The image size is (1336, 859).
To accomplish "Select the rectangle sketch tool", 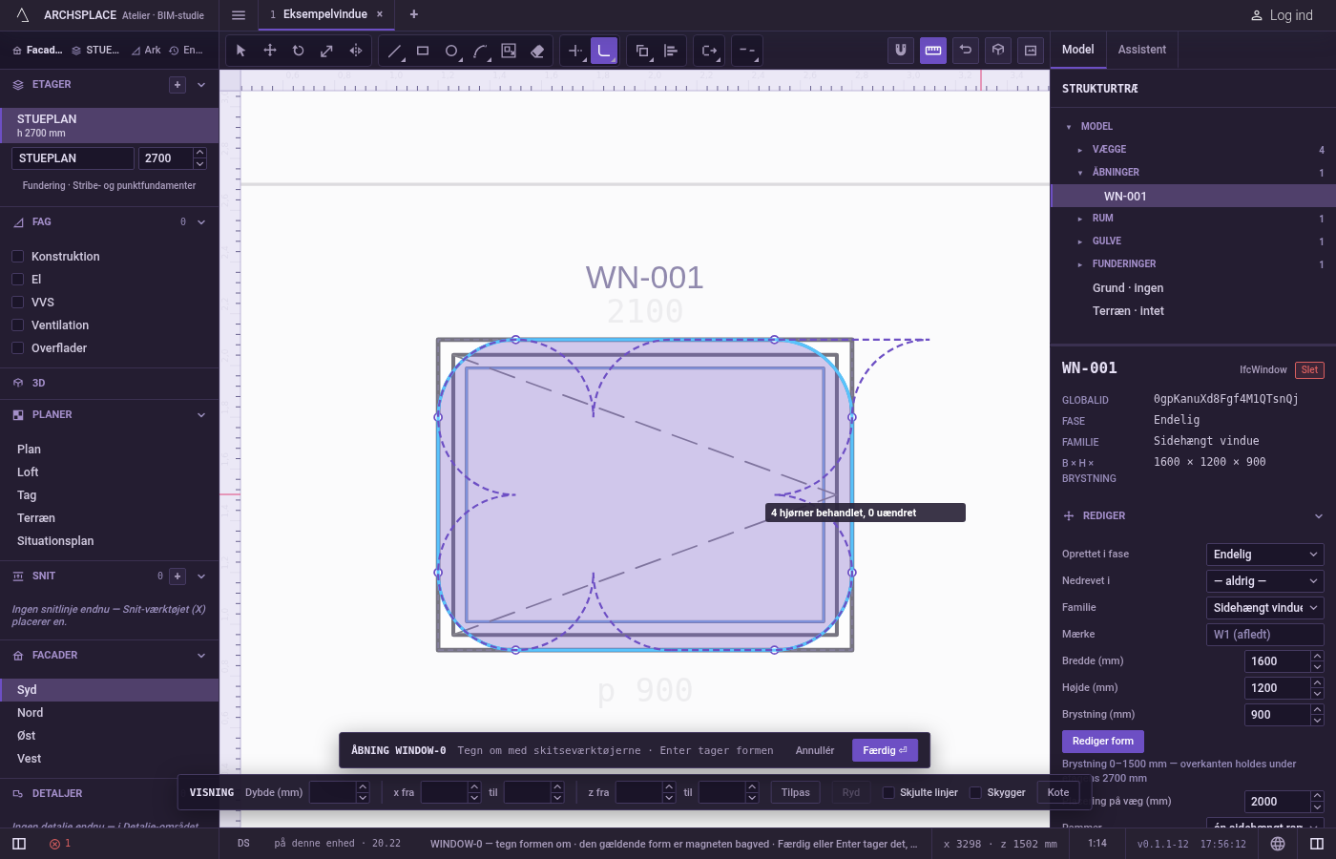I will coord(423,51).
